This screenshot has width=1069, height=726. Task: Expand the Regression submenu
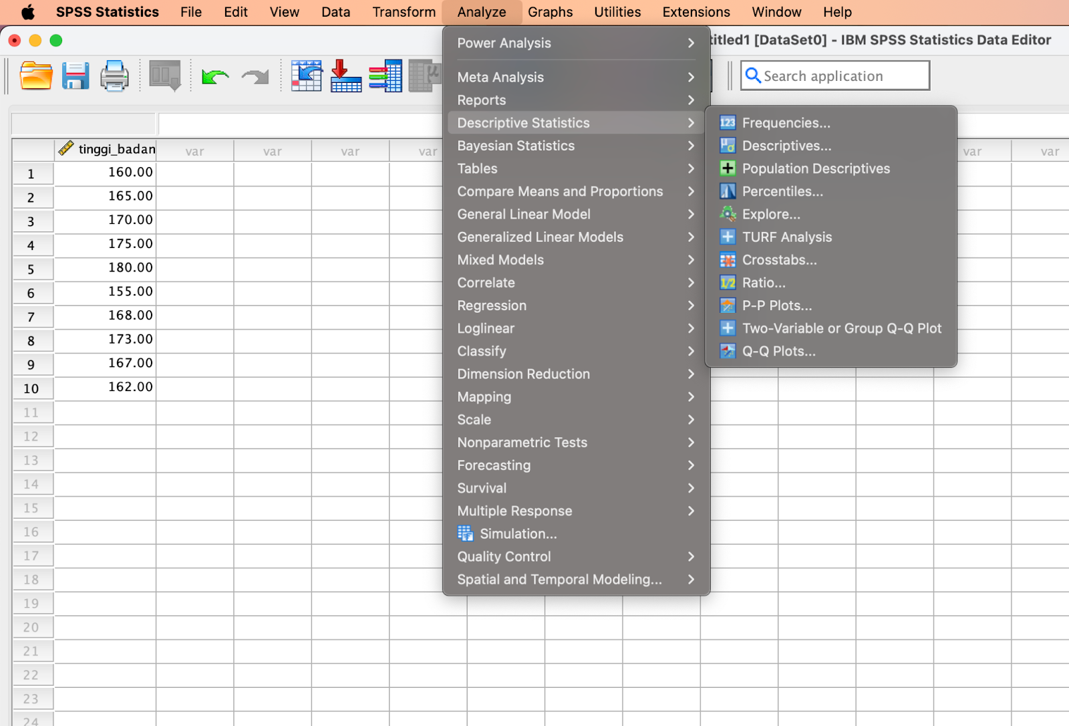click(x=576, y=306)
